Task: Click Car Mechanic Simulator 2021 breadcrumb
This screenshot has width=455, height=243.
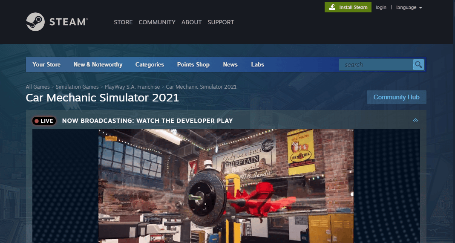Action: tap(201, 87)
